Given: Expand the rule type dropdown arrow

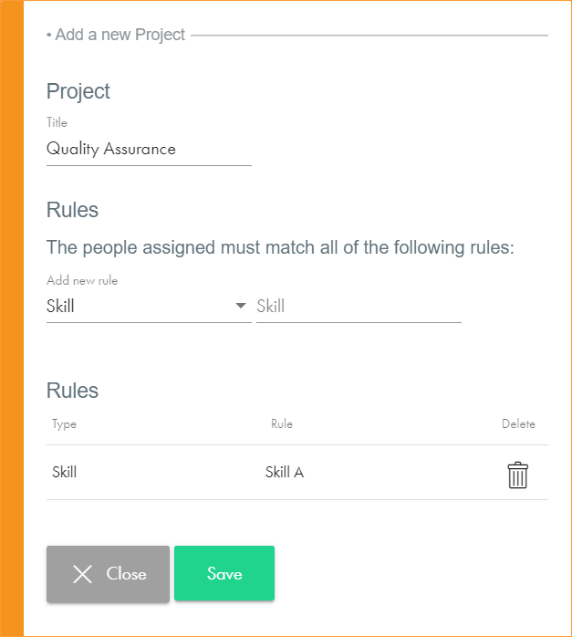Looking at the screenshot, I should pos(241,307).
